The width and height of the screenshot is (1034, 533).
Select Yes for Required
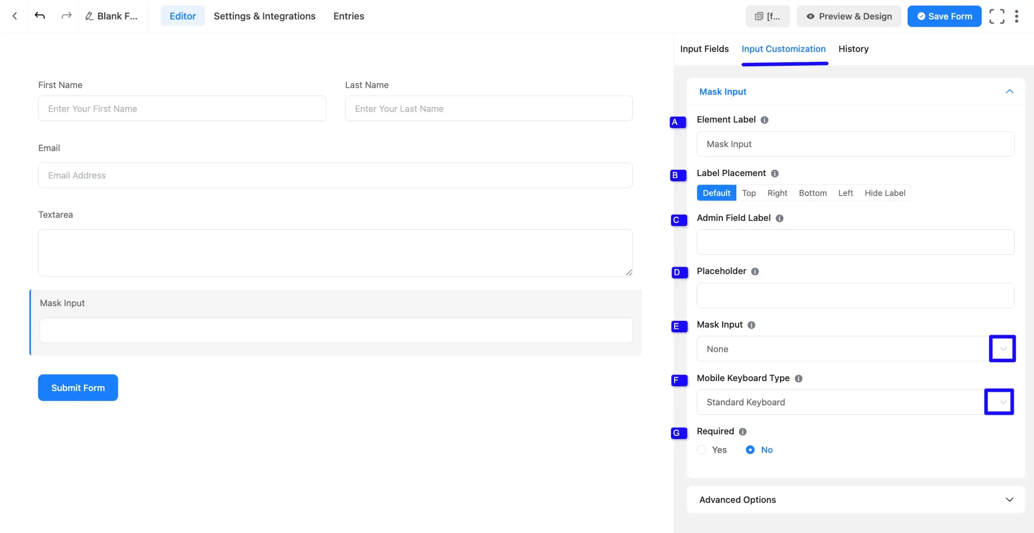coord(702,450)
